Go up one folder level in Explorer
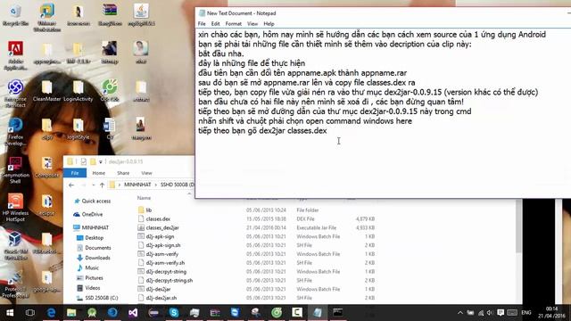The width and height of the screenshot is (571, 321). tap(102, 185)
